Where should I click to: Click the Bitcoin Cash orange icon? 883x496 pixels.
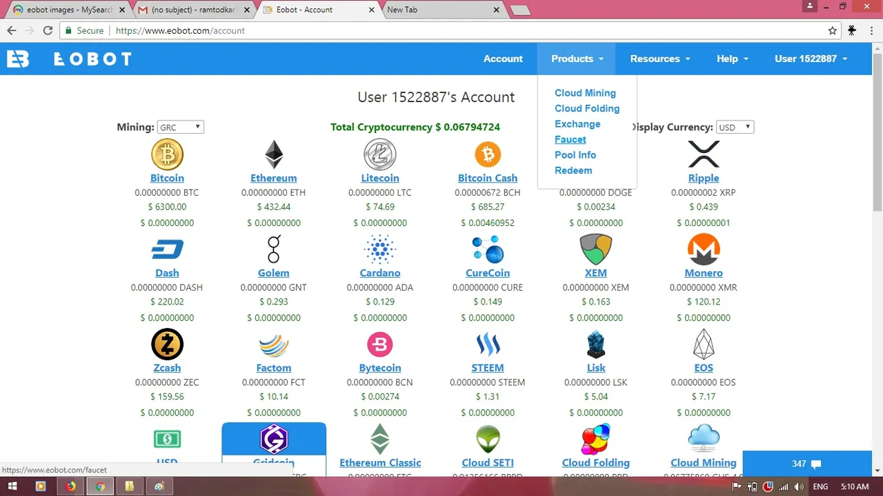[x=488, y=154]
